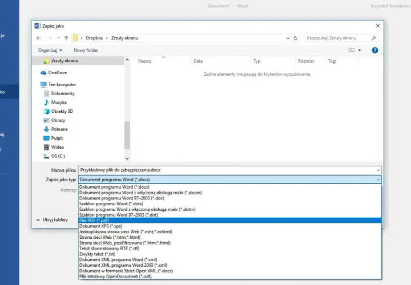Screen dimensions: 411x285
Task: Change view layout icon
Action: (x=351, y=50)
